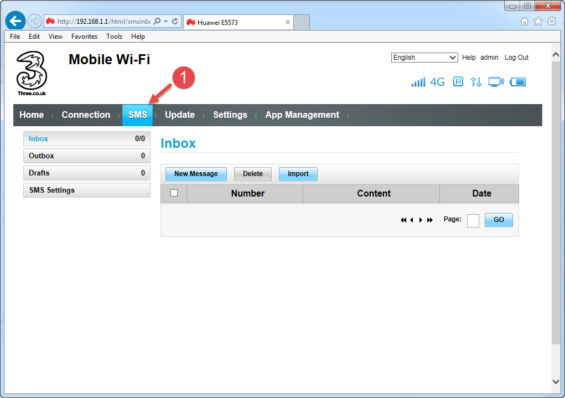Go to last page of messages

point(430,220)
